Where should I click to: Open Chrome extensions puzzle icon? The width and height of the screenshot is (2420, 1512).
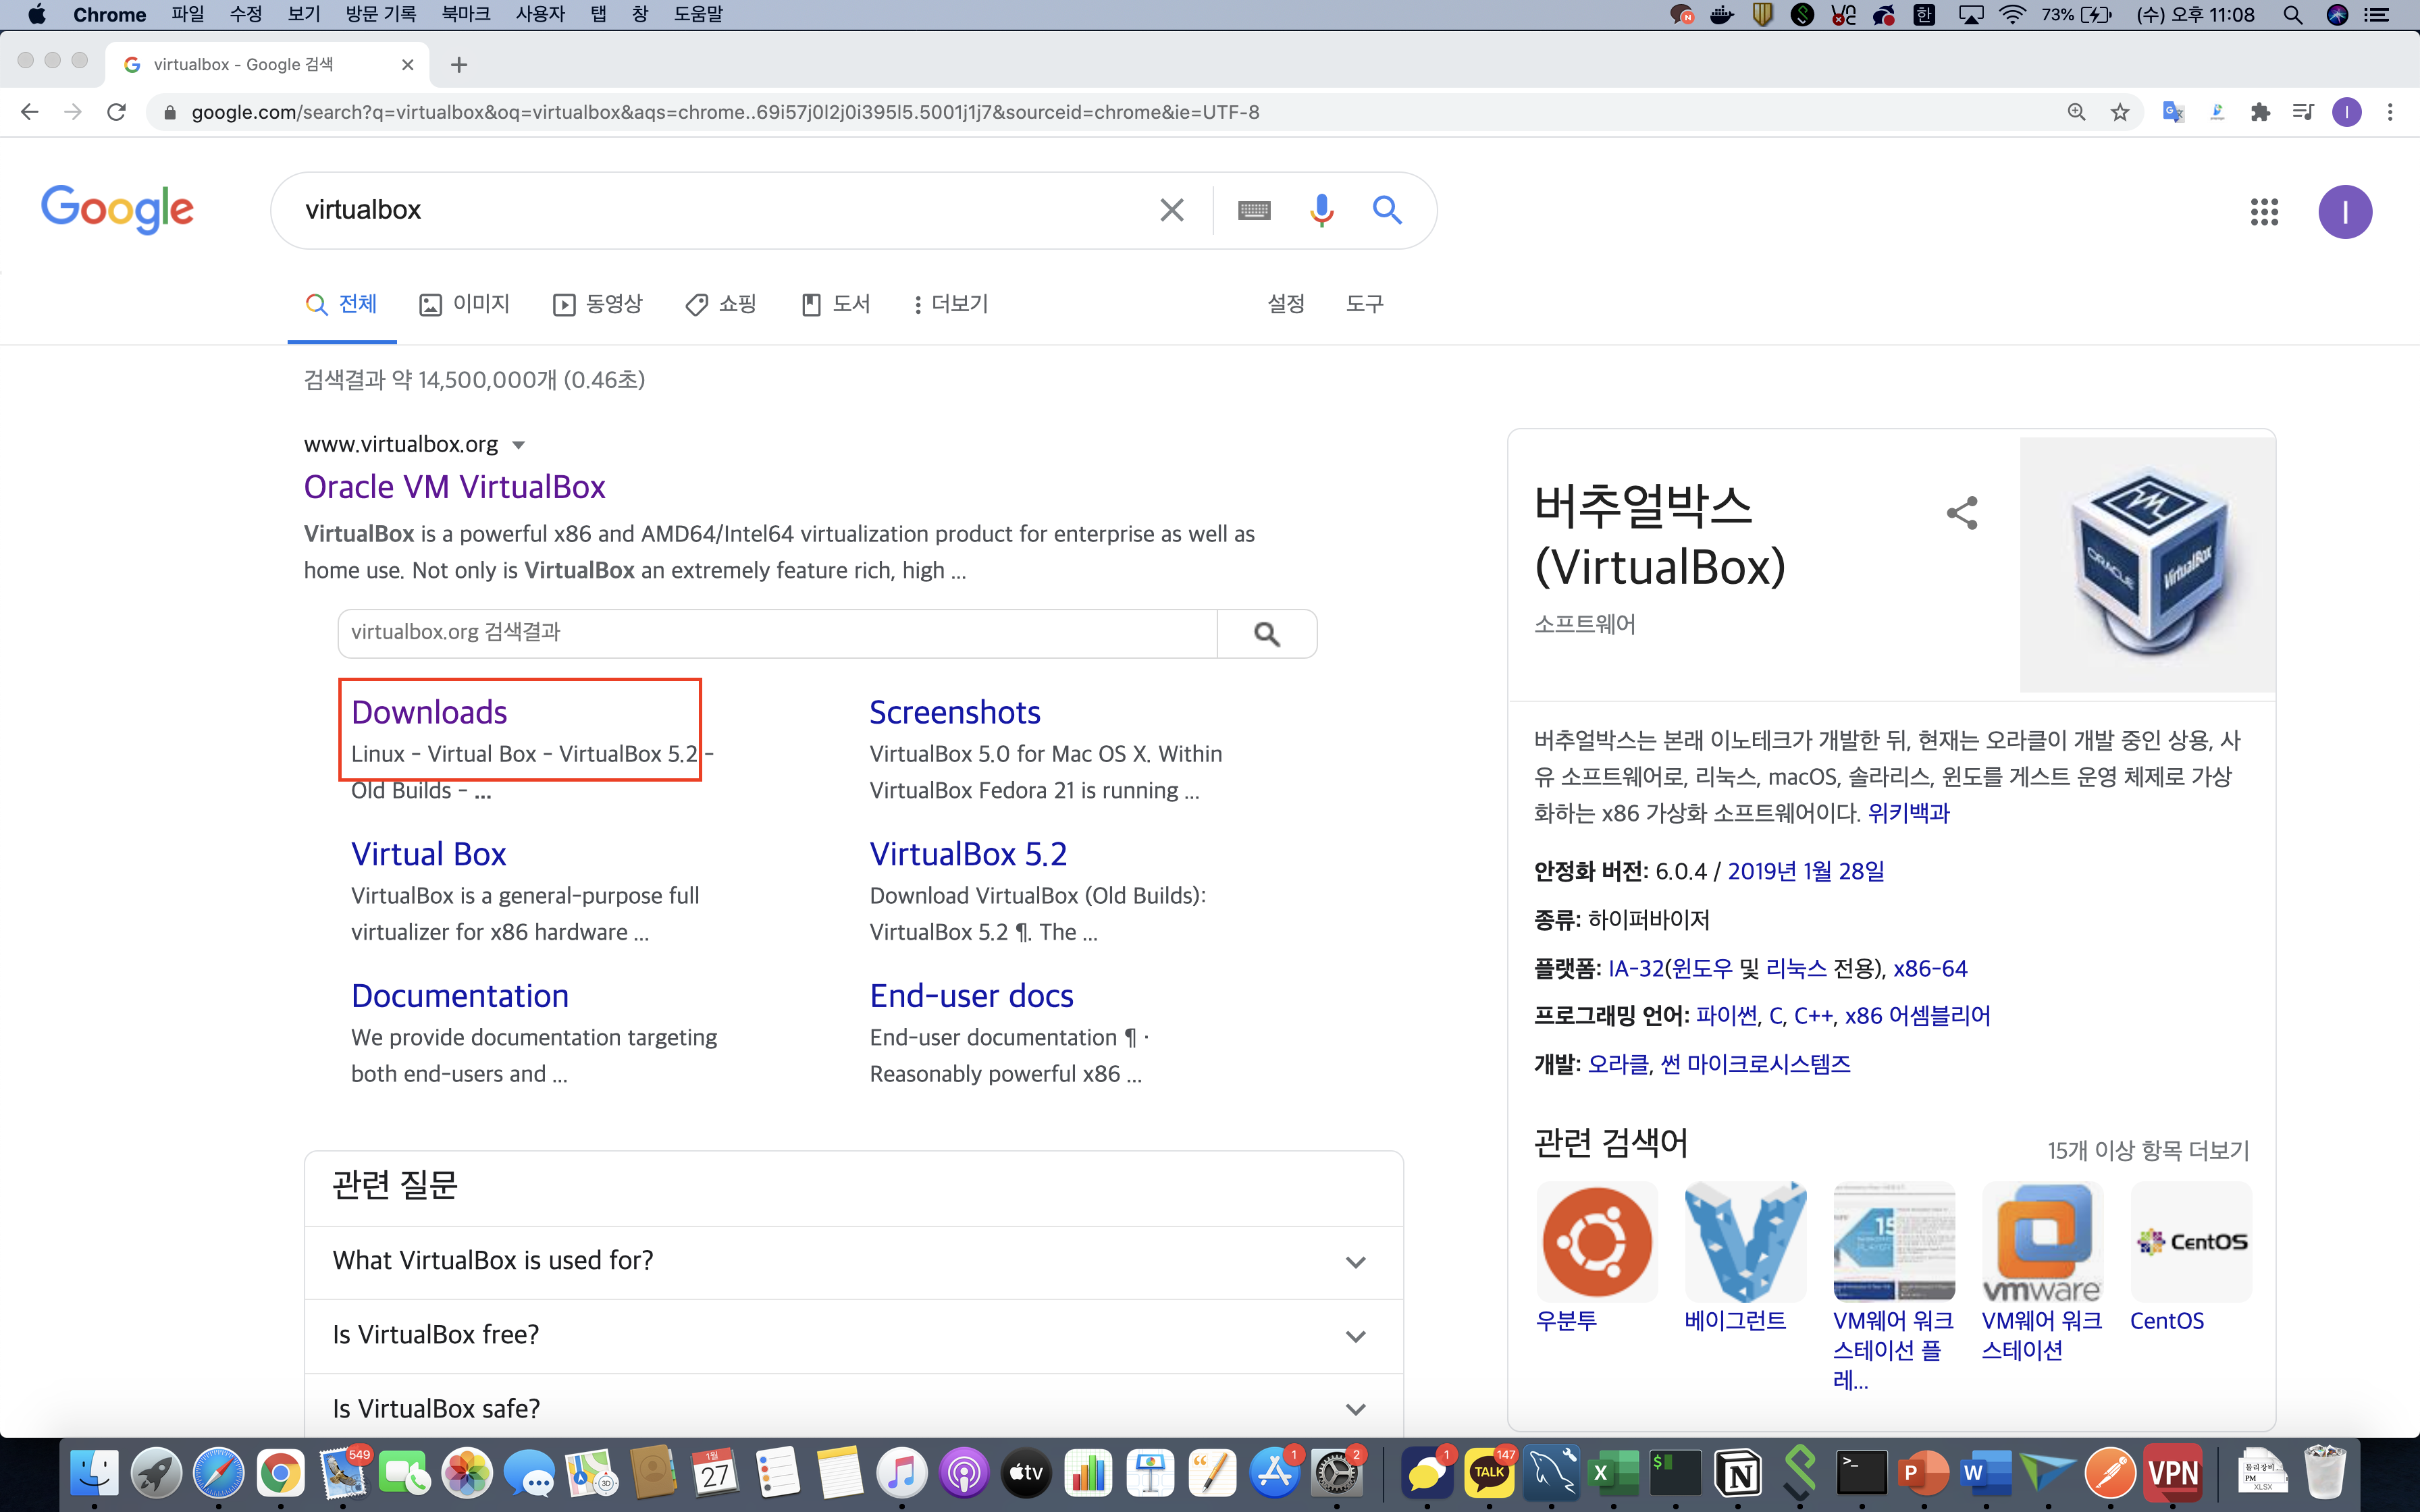[2260, 112]
